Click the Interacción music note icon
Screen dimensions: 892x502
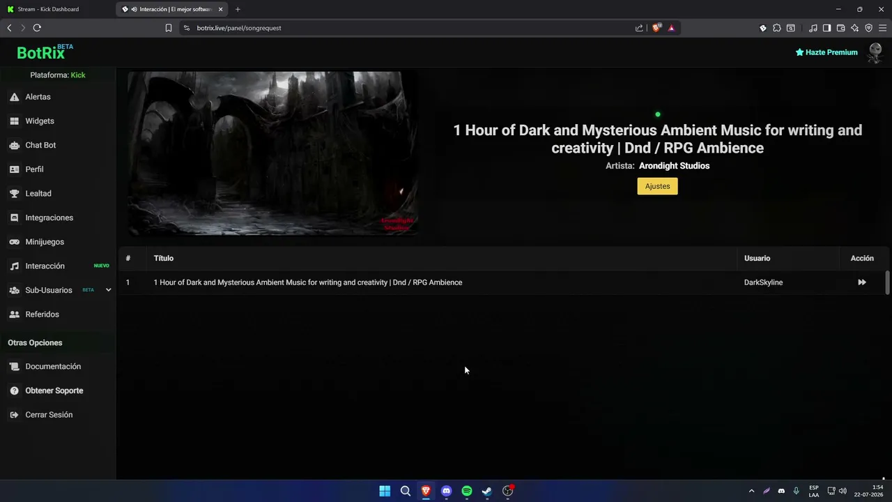tap(14, 266)
